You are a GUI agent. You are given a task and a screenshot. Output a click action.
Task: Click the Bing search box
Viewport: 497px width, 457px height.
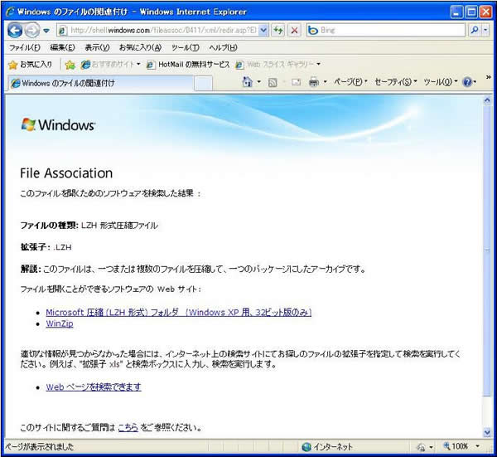pos(386,31)
